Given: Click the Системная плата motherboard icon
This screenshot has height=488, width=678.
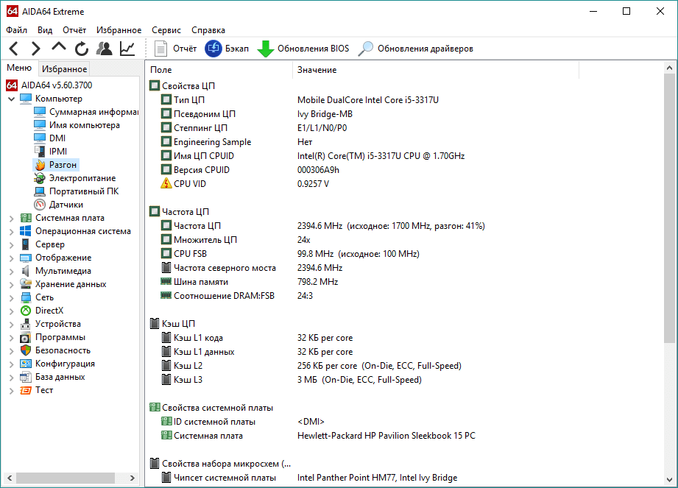Looking at the screenshot, I should pyautogui.click(x=26, y=218).
